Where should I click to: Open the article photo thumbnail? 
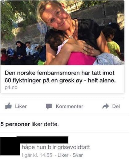[x=62, y=33]
